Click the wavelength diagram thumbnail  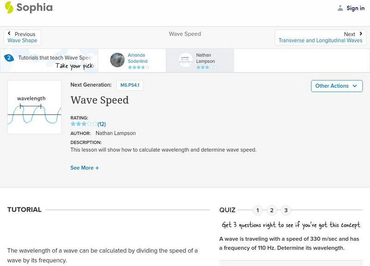click(34, 107)
